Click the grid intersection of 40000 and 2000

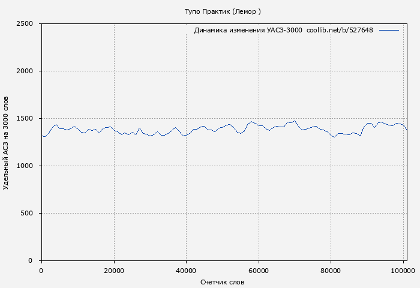(x=186, y=71)
